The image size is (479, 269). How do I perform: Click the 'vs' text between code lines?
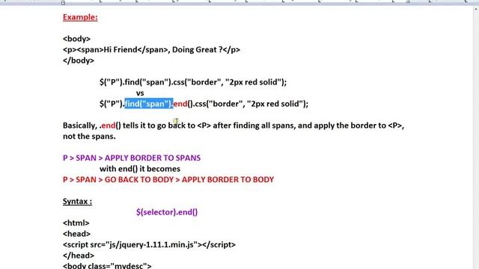click(x=140, y=93)
